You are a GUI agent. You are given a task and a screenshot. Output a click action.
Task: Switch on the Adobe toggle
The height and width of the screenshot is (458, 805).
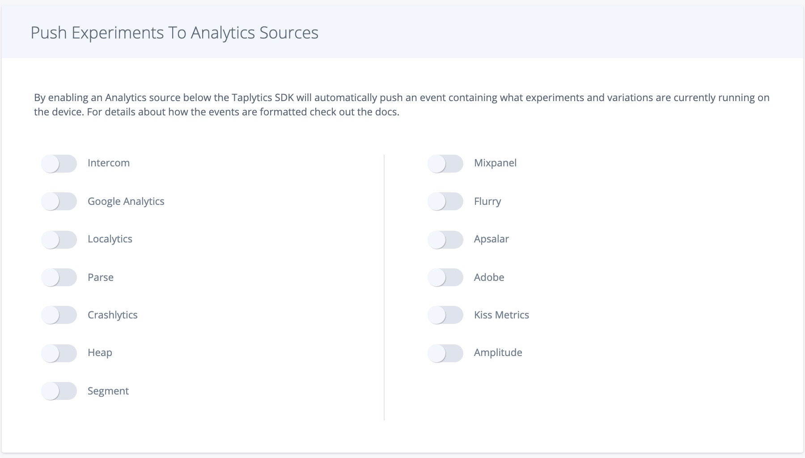pos(445,277)
